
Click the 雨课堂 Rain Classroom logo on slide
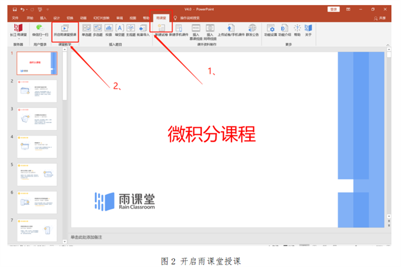[124, 202]
